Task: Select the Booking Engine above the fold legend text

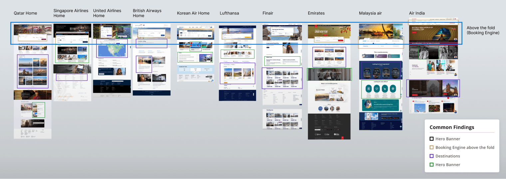Action: 465,147
